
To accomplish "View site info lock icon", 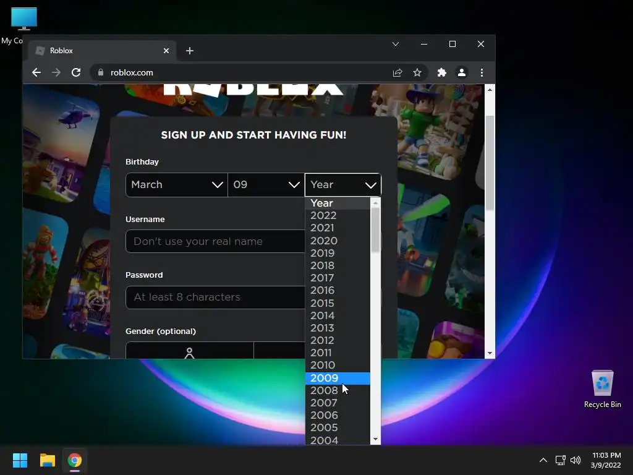I will (101, 72).
